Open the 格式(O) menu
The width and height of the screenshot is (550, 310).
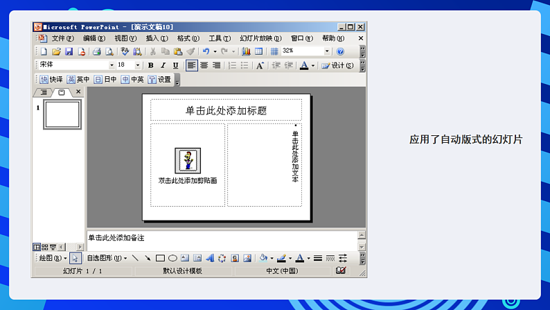(188, 38)
